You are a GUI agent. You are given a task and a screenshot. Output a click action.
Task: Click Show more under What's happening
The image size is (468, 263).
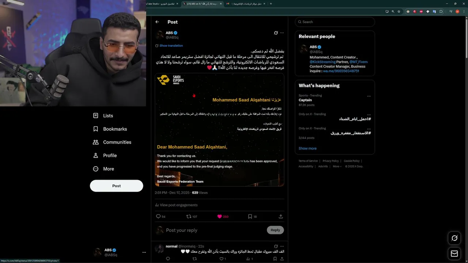(307, 148)
